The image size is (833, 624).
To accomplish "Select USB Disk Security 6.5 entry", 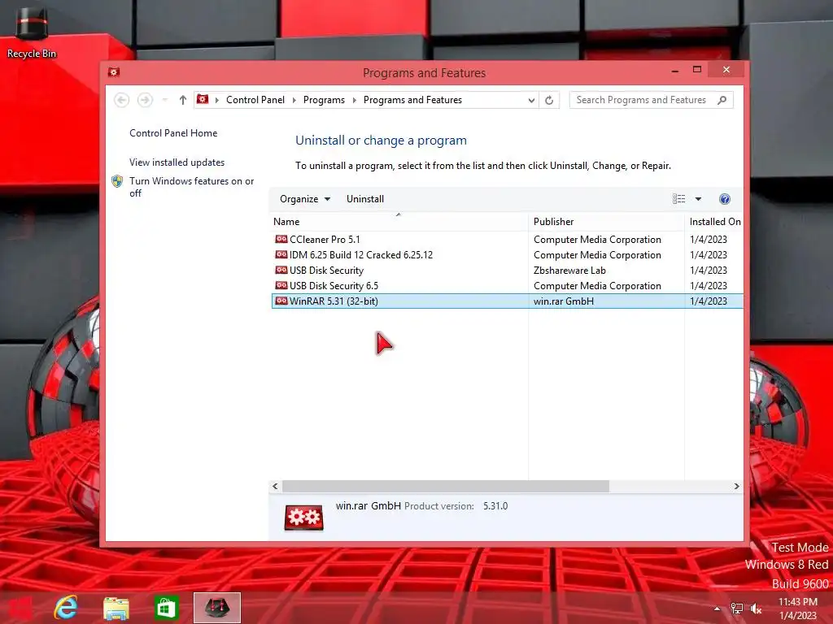I will point(507,285).
